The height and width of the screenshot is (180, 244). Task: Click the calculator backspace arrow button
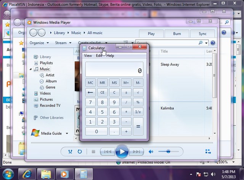90,92
